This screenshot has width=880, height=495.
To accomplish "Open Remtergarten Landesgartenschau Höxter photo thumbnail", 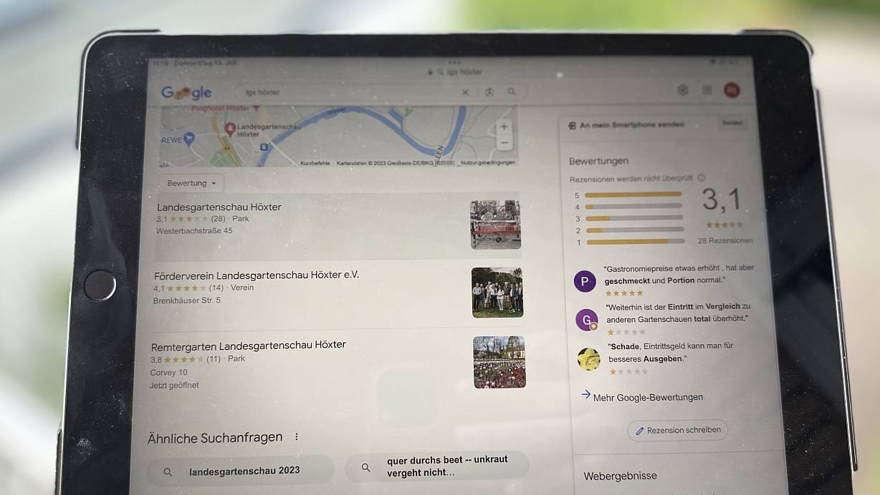I will pyautogui.click(x=499, y=362).
